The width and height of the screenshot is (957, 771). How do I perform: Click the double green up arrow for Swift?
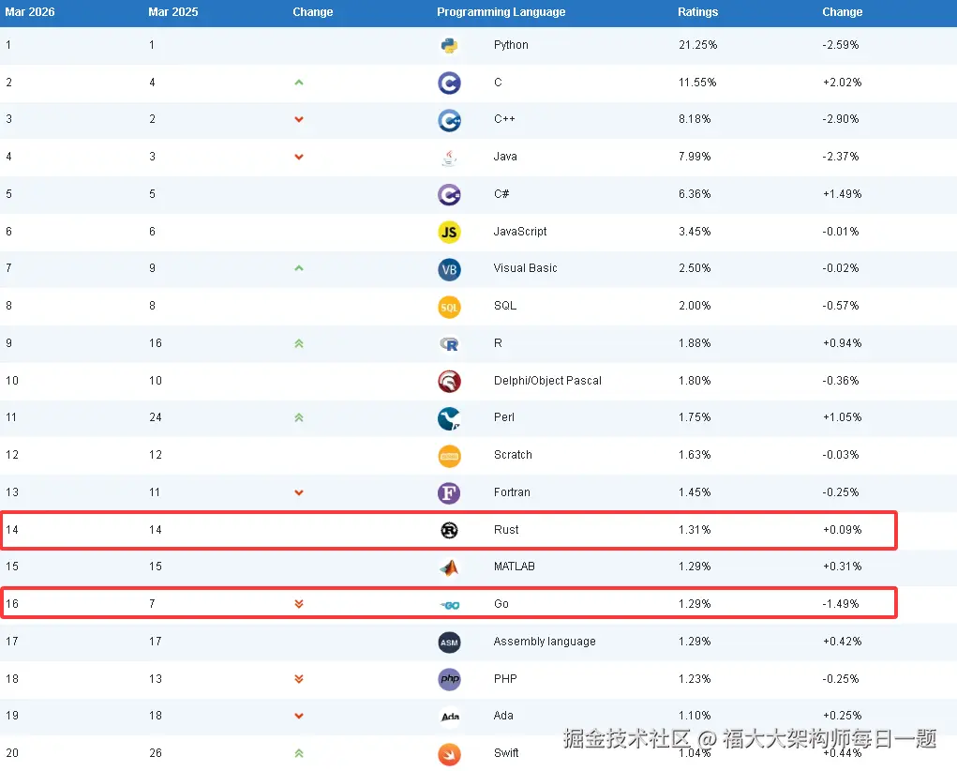click(x=299, y=753)
